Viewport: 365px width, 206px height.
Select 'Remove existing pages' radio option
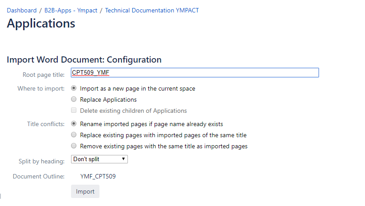click(x=74, y=146)
